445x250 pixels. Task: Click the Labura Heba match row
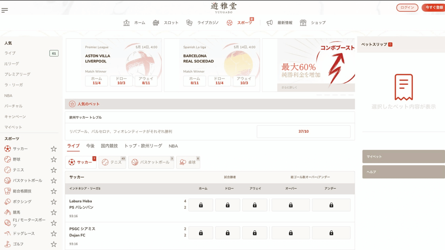tap(210, 208)
